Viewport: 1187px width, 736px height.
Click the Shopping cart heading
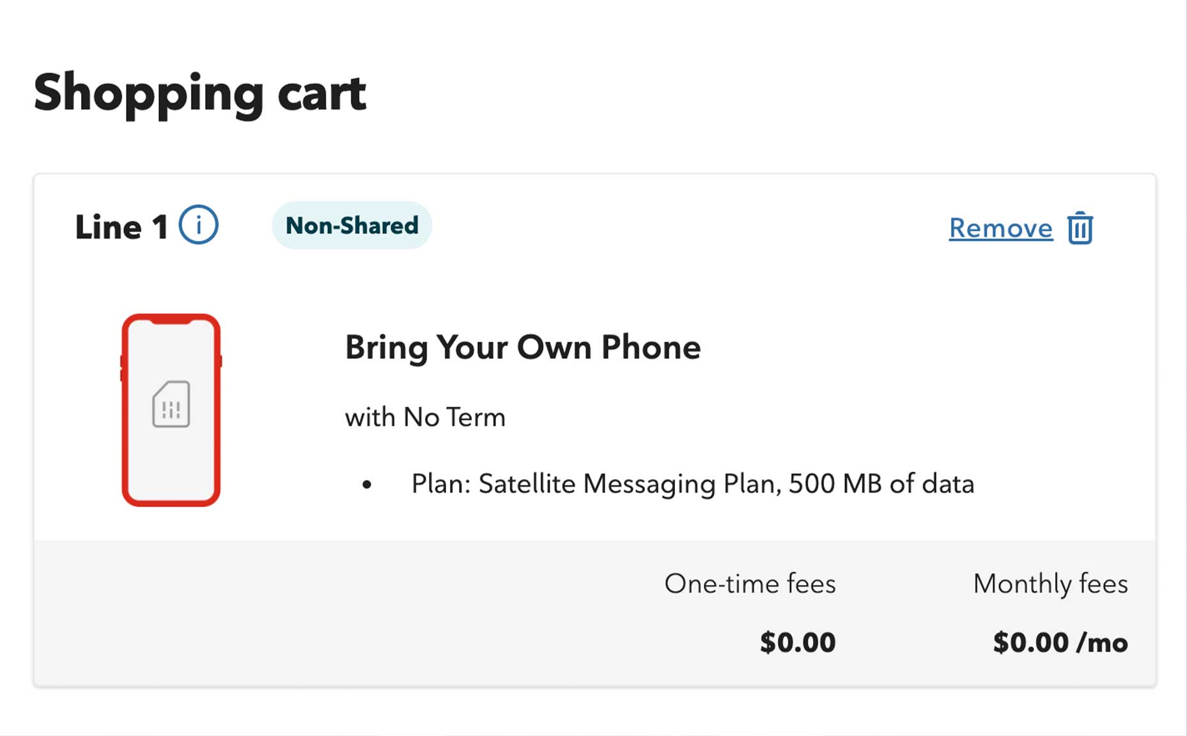pyautogui.click(x=199, y=94)
